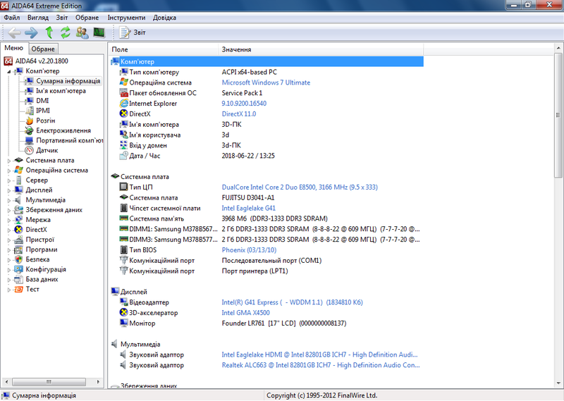Expand the Операційна система tree node
564x401 pixels.
pyautogui.click(x=9, y=171)
